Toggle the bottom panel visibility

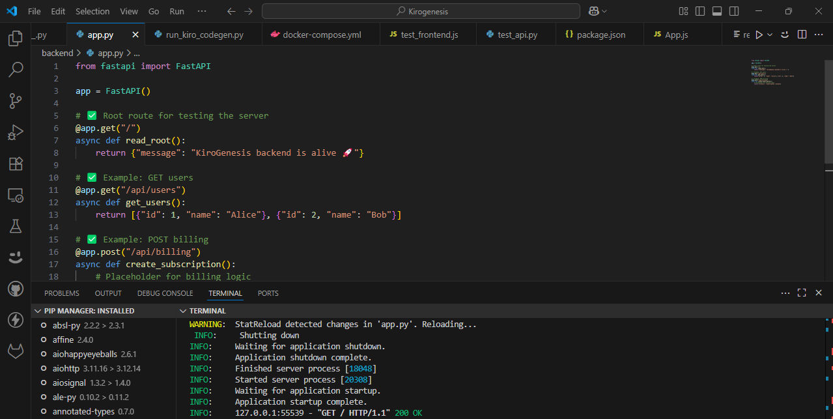(717, 11)
